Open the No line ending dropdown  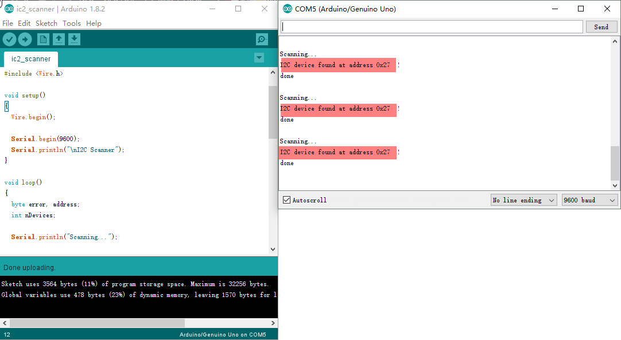point(523,200)
